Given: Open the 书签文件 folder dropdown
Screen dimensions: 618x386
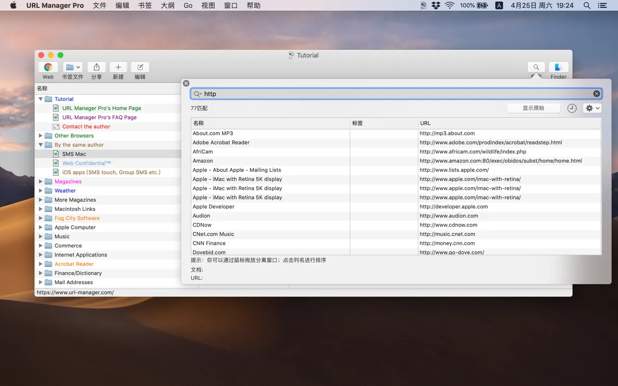Looking at the screenshot, I should click(73, 67).
